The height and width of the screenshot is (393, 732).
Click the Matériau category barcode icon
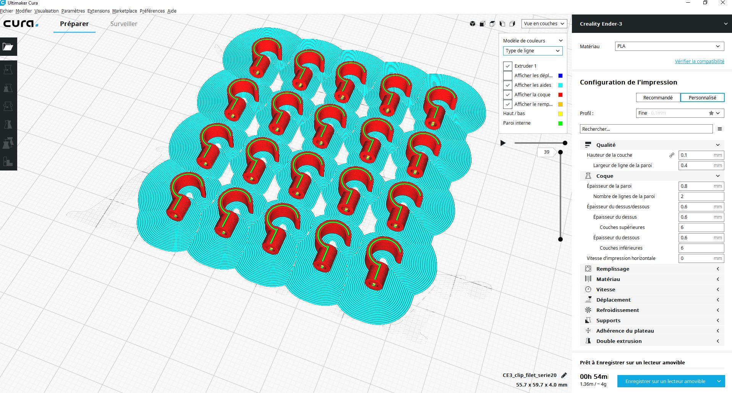[588, 279]
